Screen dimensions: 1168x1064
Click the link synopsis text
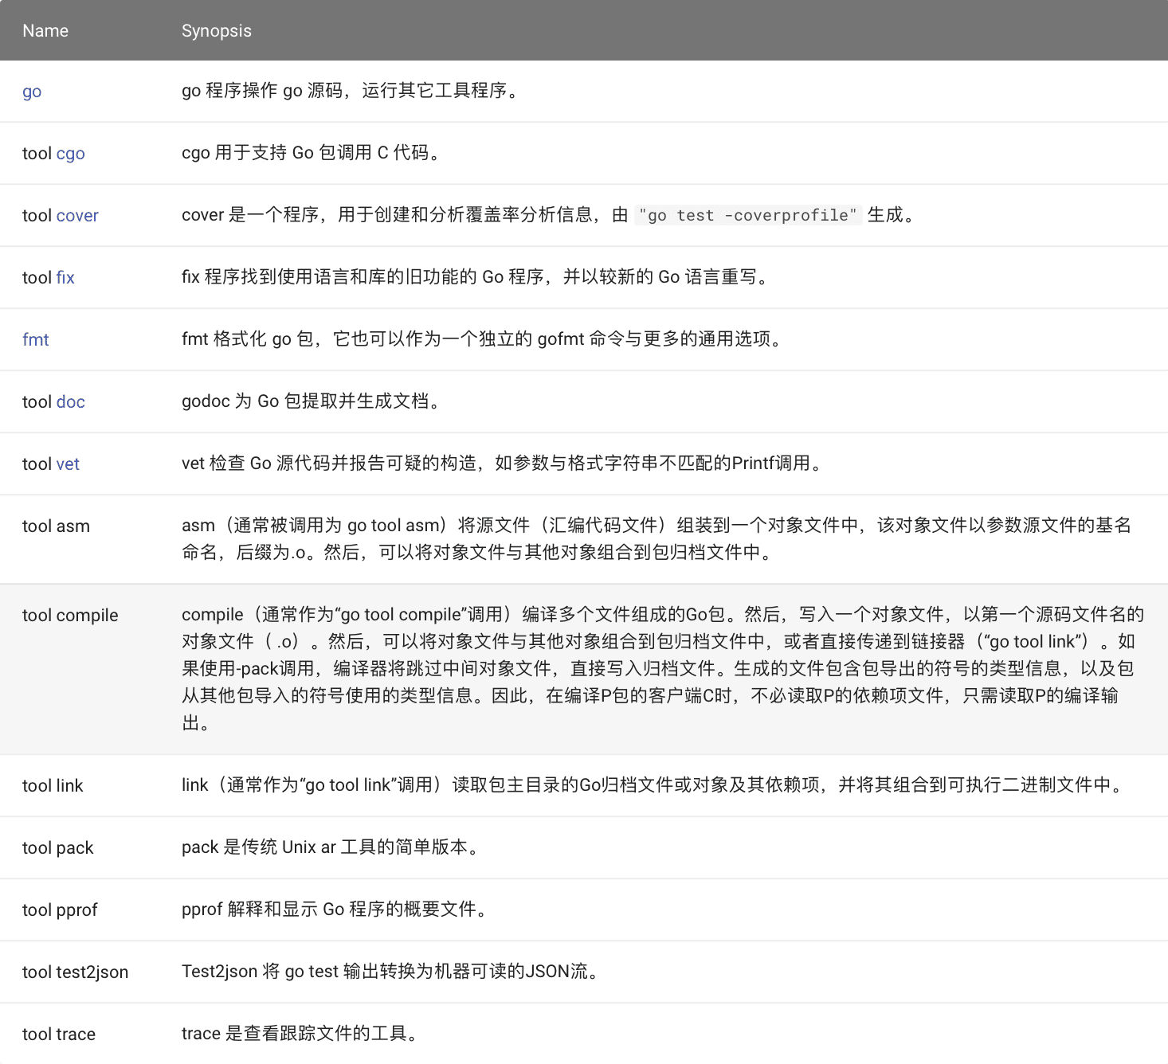click(654, 785)
